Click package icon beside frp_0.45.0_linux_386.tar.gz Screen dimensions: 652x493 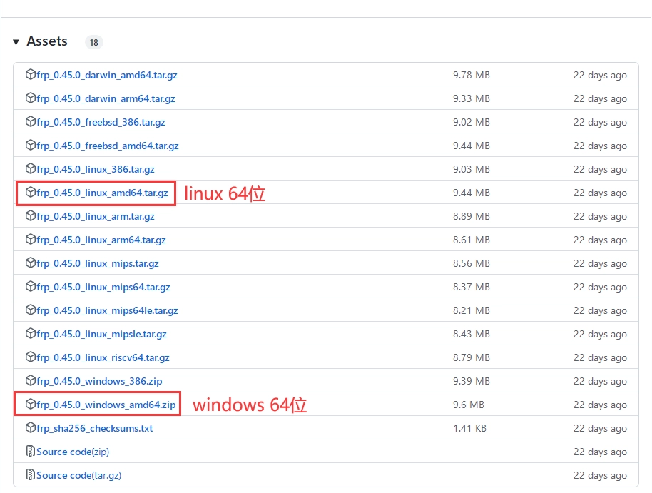31,168
